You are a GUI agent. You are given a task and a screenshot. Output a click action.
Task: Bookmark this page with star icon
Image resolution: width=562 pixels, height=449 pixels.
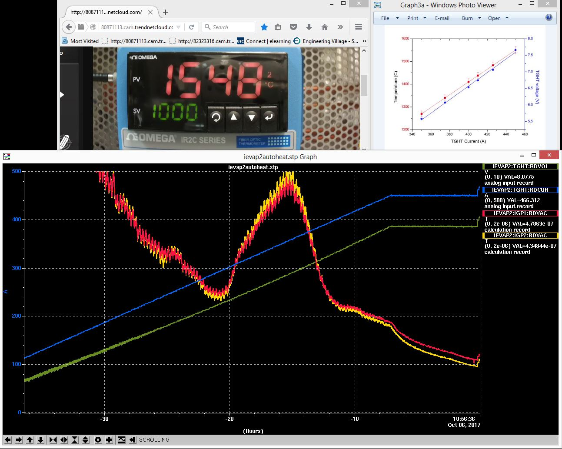pos(264,27)
